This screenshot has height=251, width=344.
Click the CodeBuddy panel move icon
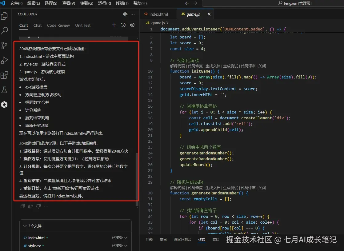coord(125,14)
